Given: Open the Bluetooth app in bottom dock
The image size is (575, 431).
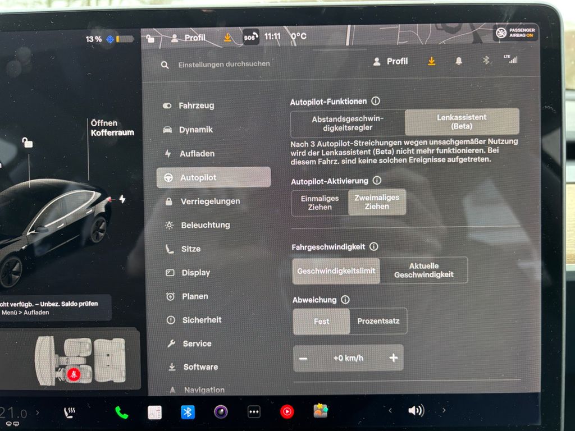Looking at the screenshot, I should 188,412.
